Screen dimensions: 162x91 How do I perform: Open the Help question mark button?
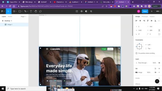click(157, 81)
